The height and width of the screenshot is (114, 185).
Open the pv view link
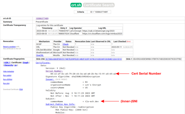16,65
